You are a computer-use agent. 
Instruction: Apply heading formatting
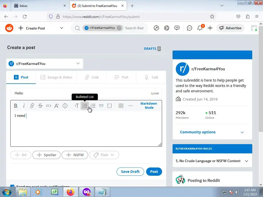click(x=77, y=106)
